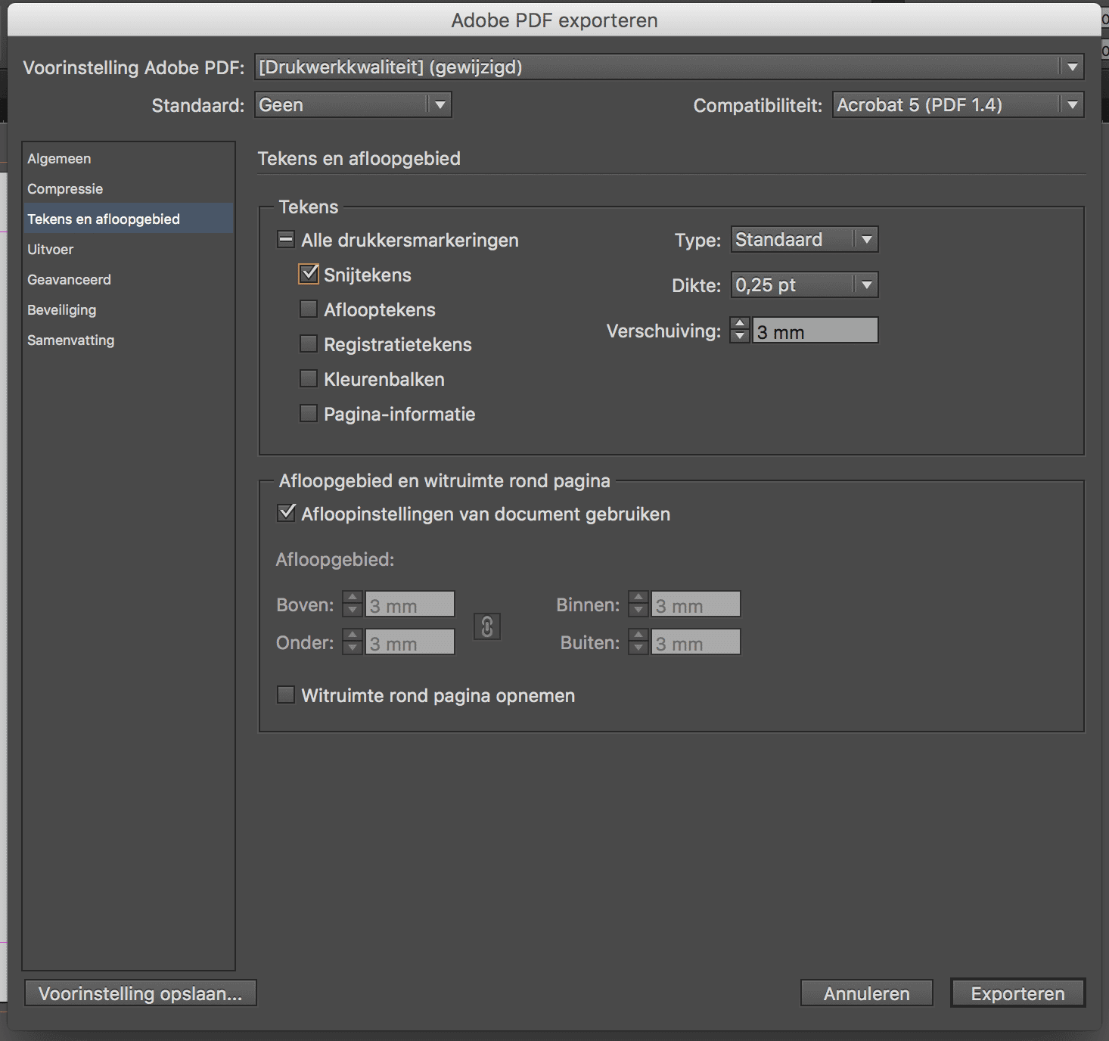The image size is (1109, 1041).
Task: Click the Voorinstelling opslaan button
Action: 141,993
